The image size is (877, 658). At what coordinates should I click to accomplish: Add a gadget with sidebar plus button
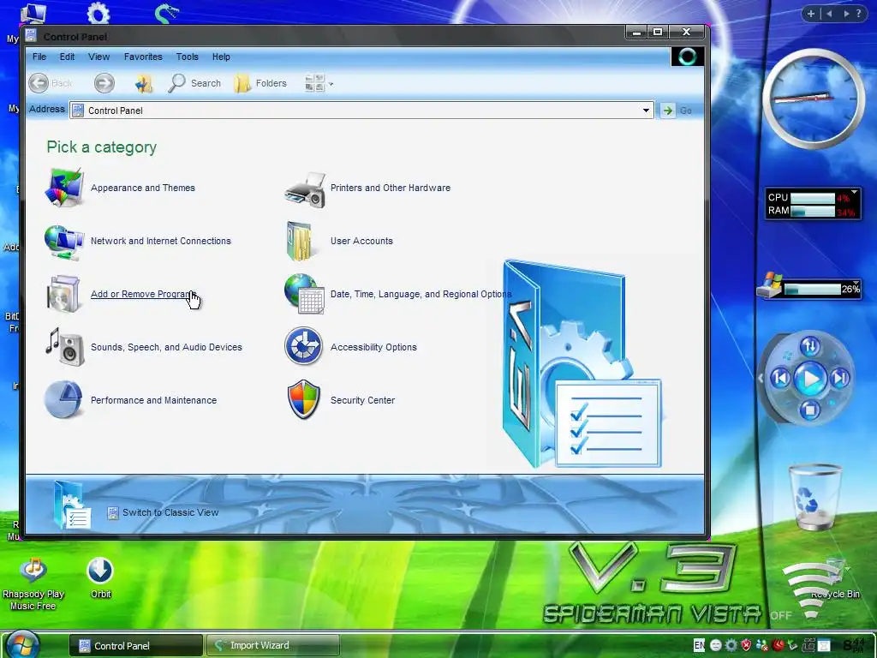[x=810, y=14]
